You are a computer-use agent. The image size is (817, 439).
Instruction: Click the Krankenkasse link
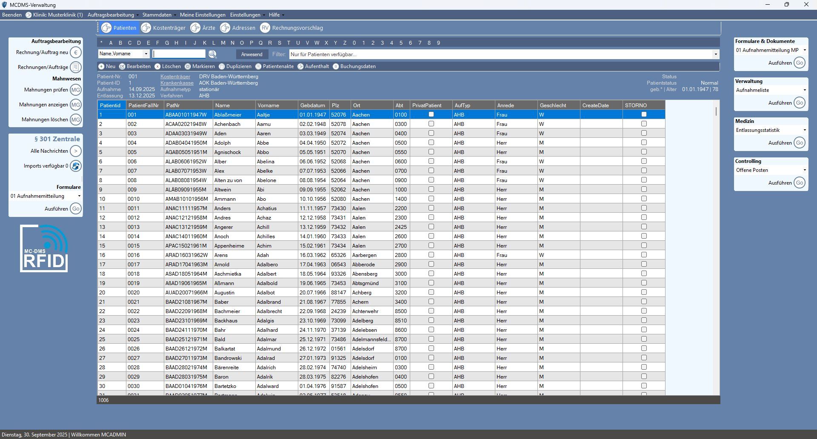point(177,83)
